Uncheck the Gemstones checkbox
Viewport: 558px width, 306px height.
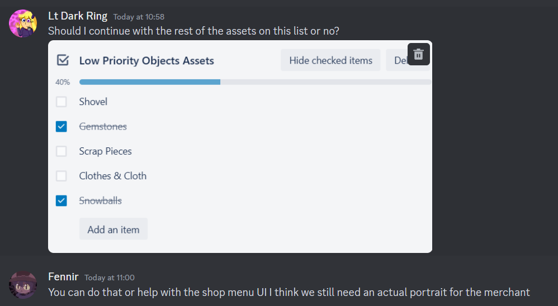pyautogui.click(x=62, y=127)
